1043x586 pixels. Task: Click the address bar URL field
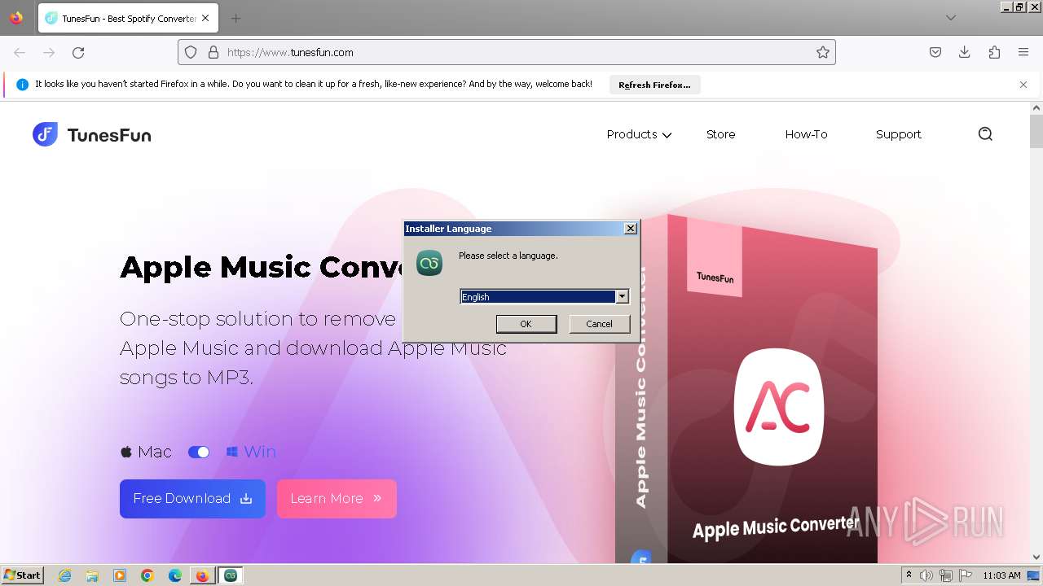507,52
